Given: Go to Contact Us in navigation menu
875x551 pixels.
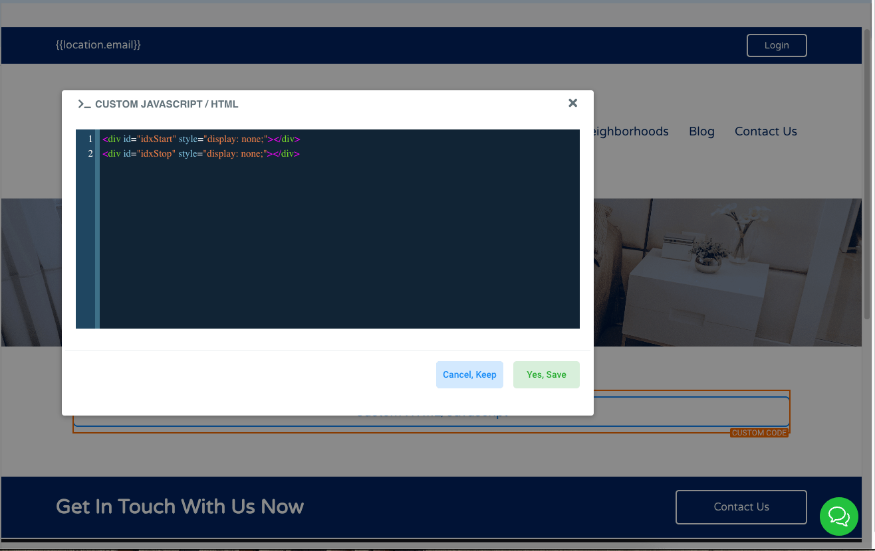Looking at the screenshot, I should [x=765, y=131].
